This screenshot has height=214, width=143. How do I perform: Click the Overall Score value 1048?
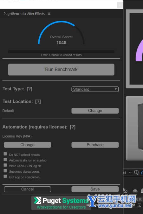coord(61,43)
